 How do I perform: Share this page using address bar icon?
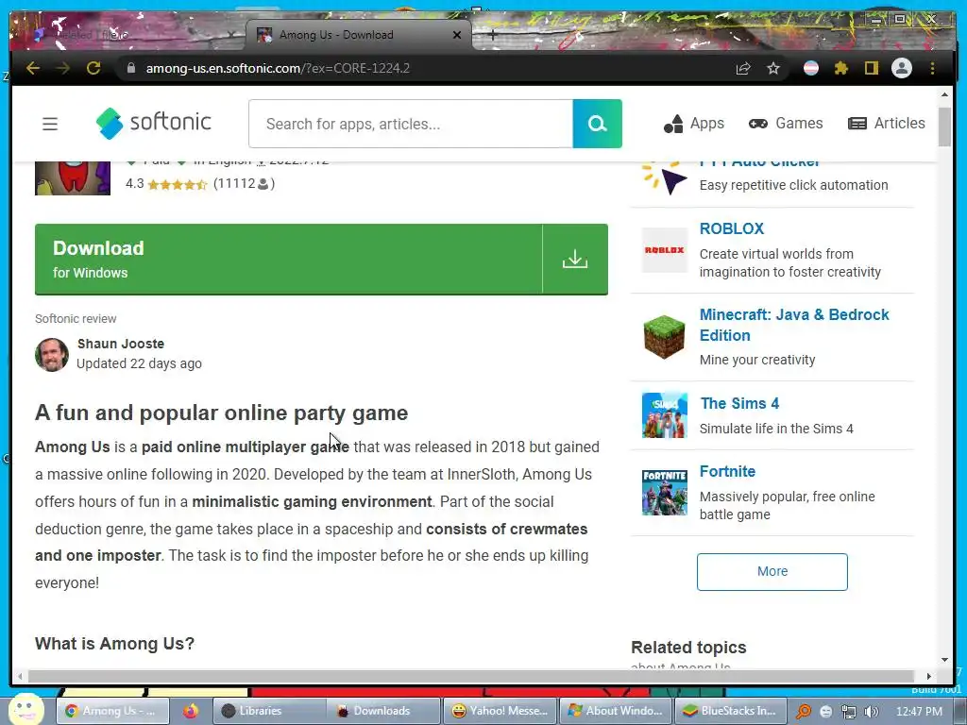click(743, 68)
